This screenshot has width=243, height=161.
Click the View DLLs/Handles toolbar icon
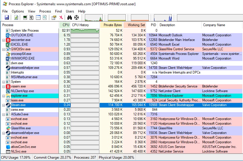tap(45, 17)
